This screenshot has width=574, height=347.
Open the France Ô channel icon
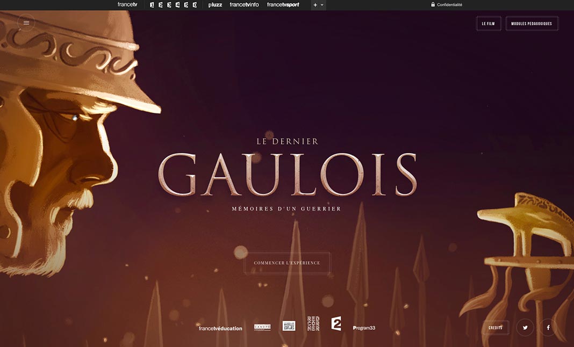point(195,5)
